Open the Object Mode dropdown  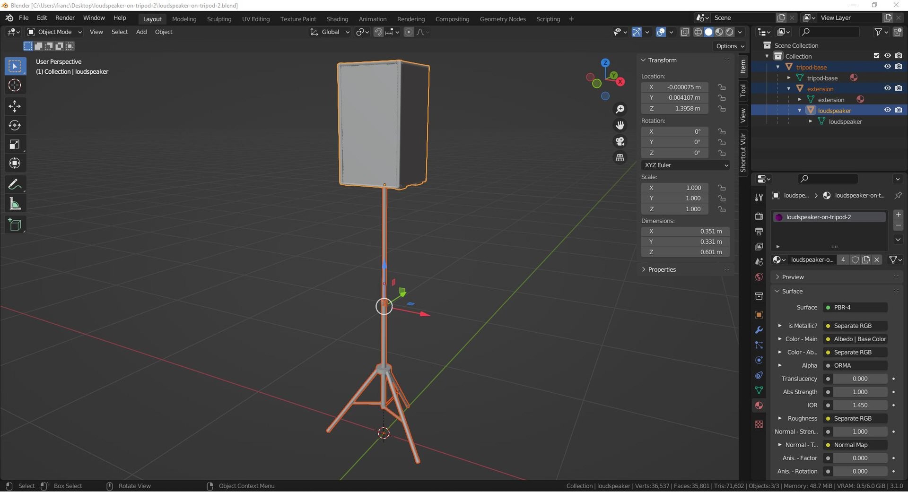55,32
